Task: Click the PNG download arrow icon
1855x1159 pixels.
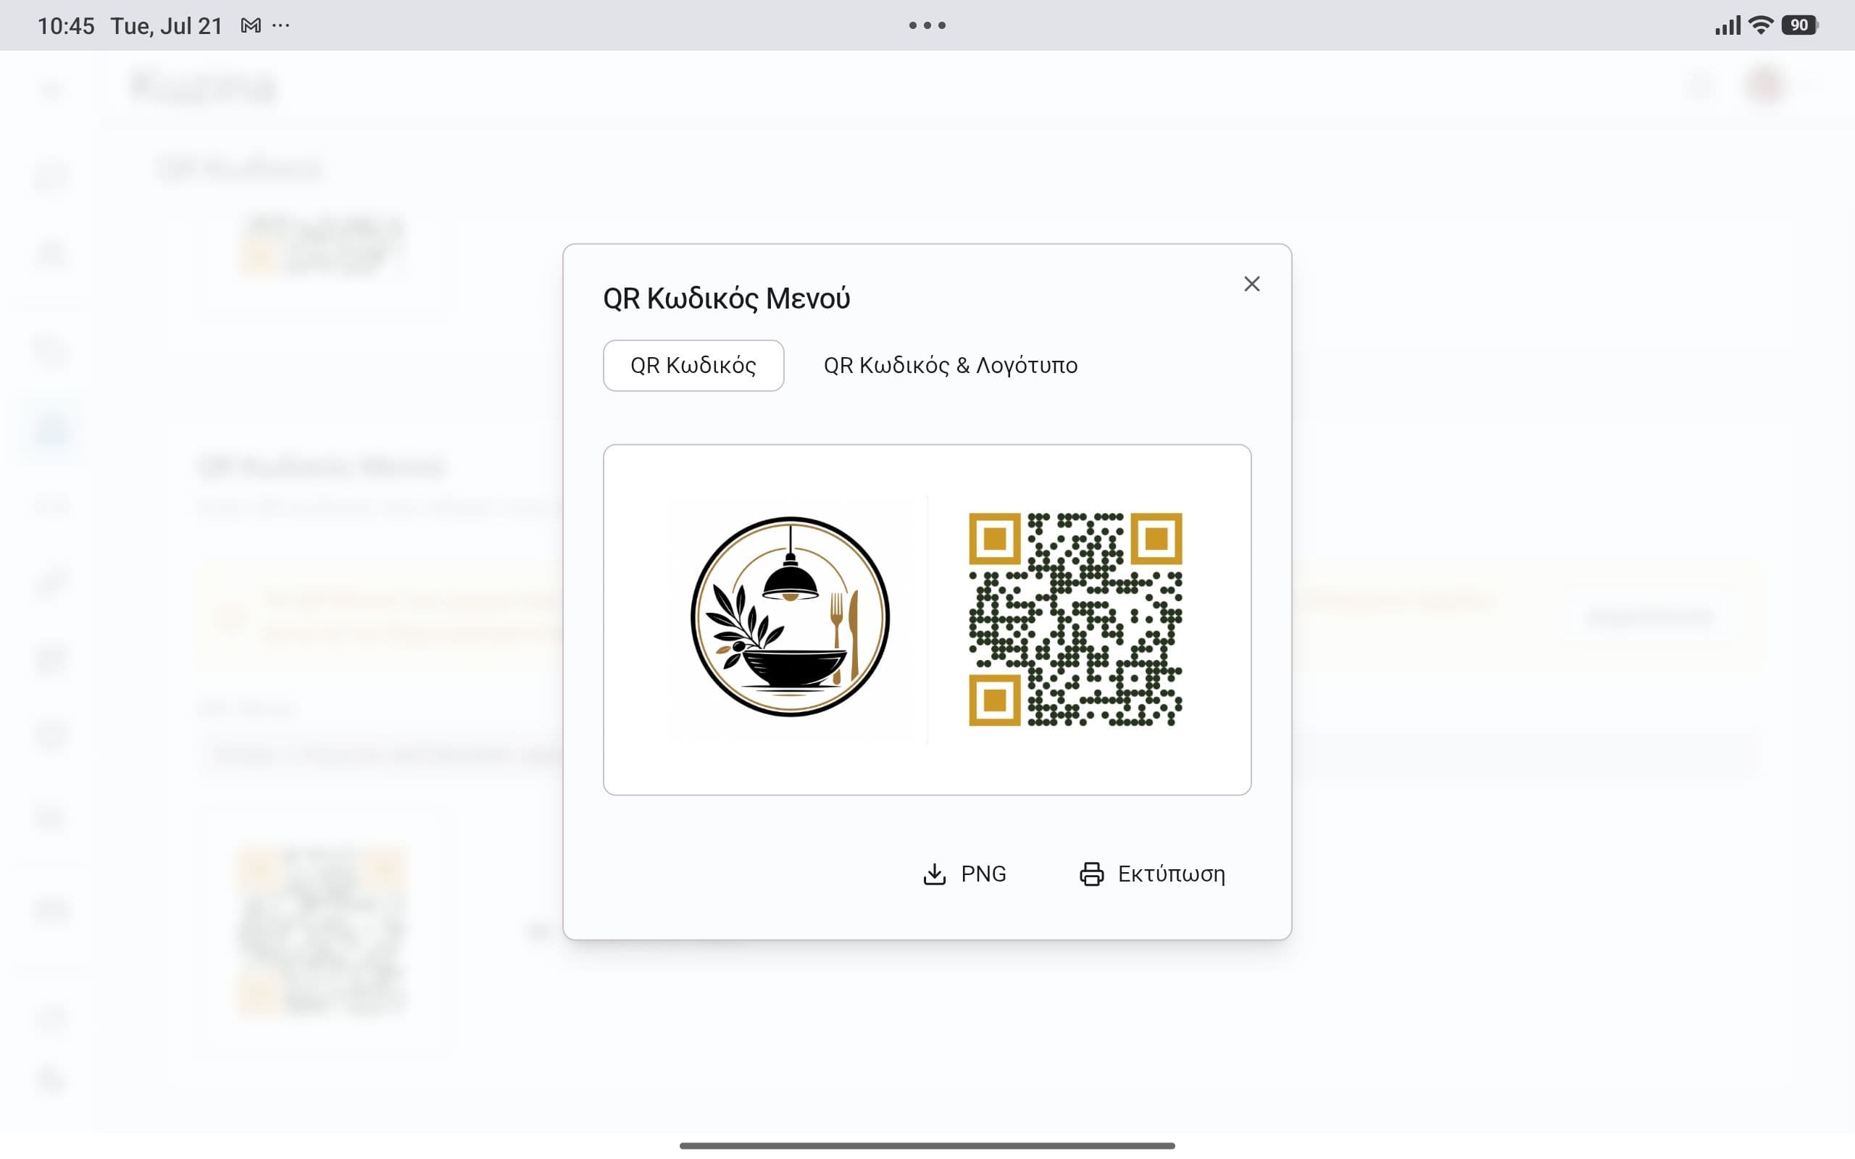Action: click(x=935, y=874)
